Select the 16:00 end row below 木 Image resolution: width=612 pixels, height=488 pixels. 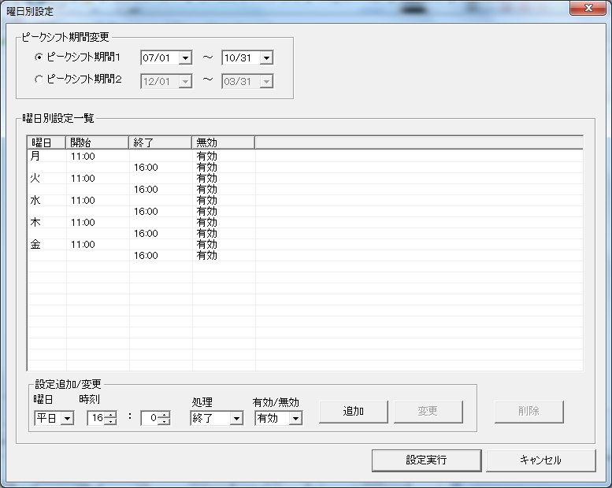point(306,234)
